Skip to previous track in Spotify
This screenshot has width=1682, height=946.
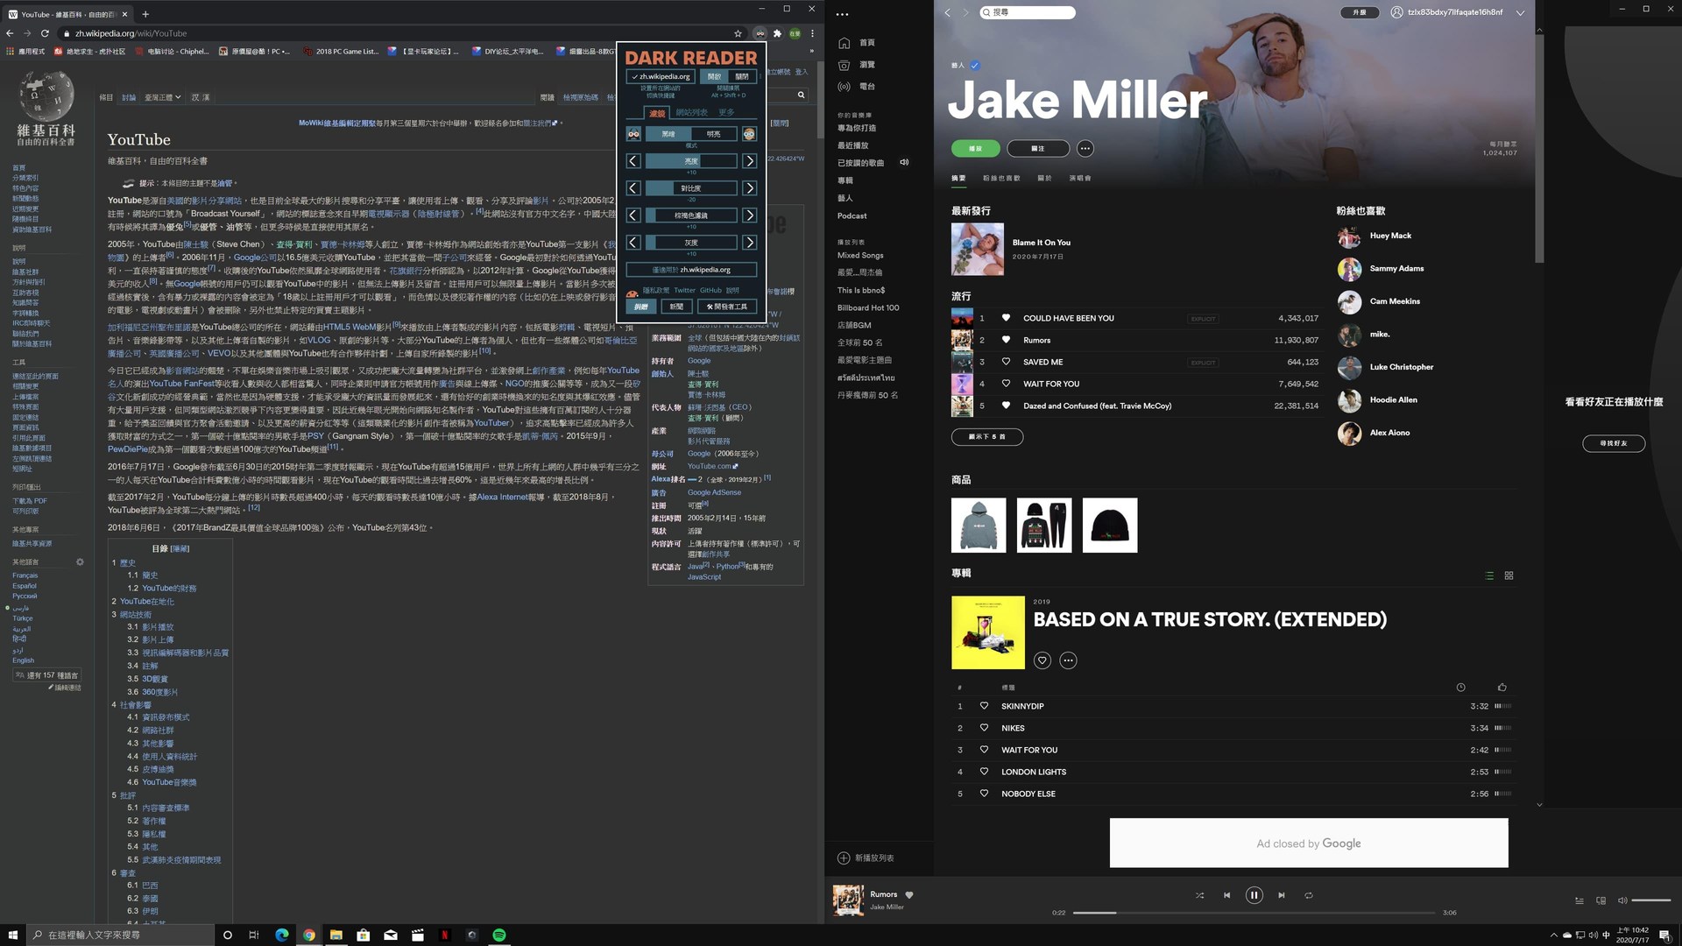pyautogui.click(x=1226, y=895)
